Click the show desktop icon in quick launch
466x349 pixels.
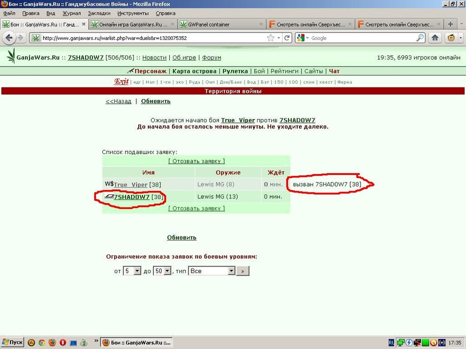pos(73,343)
